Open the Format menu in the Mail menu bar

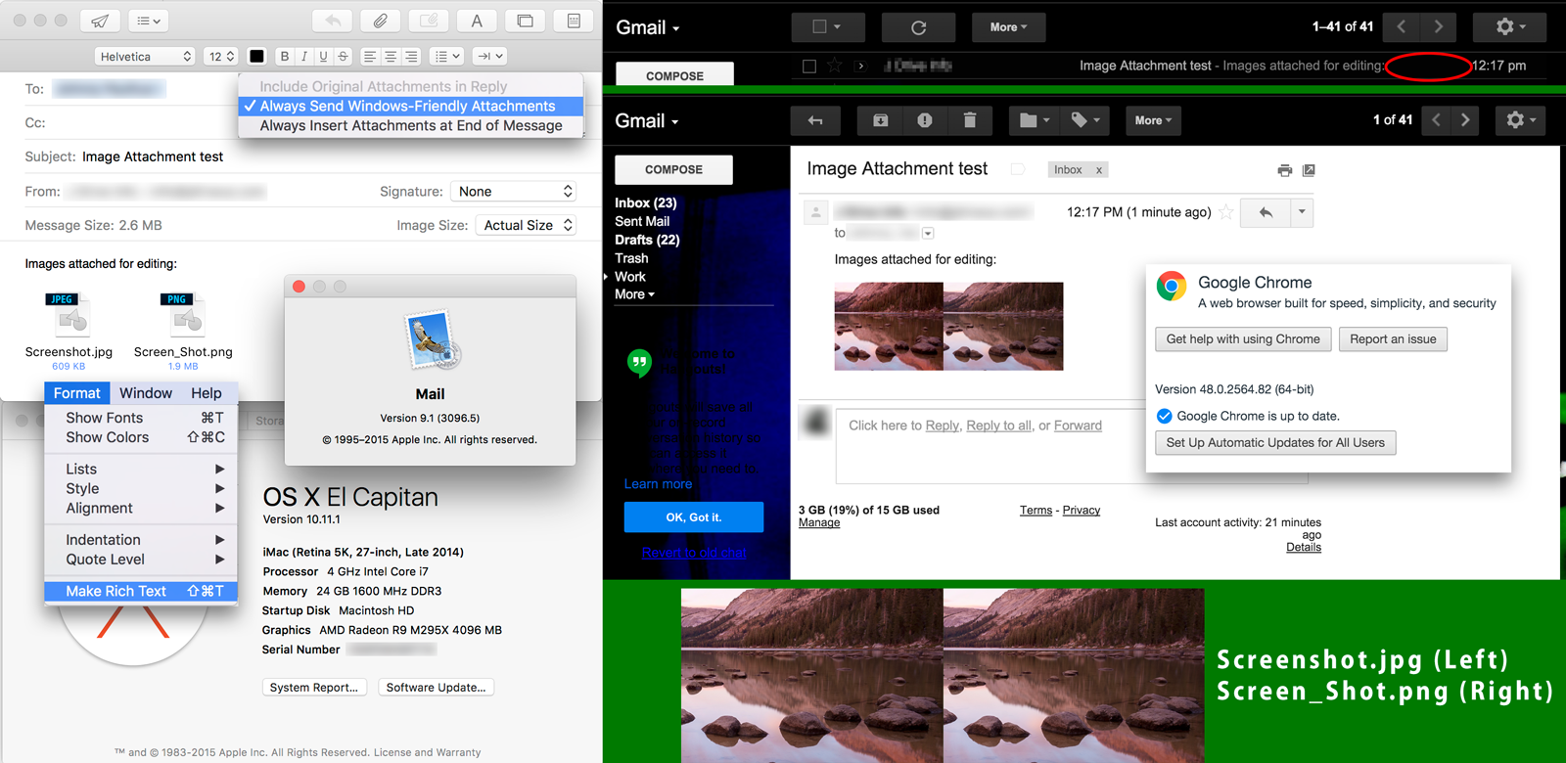click(x=77, y=393)
